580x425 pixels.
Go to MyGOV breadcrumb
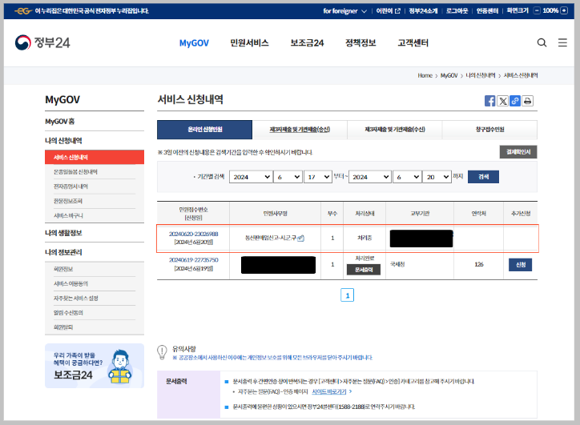(449, 75)
